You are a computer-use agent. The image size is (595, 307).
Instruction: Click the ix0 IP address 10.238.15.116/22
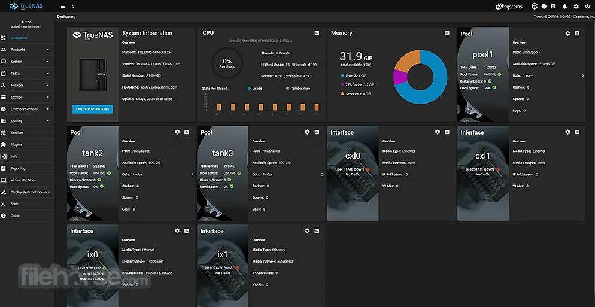(x=159, y=273)
